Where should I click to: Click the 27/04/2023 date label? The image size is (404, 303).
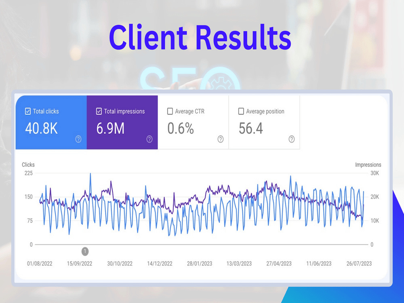click(x=279, y=263)
